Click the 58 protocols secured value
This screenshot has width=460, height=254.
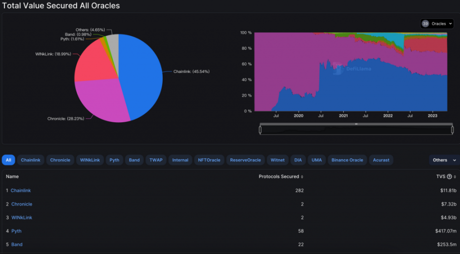click(301, 231)
